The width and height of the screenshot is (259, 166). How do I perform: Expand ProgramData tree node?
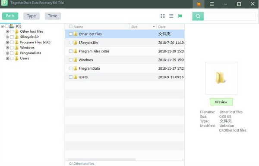pos(7,53)
